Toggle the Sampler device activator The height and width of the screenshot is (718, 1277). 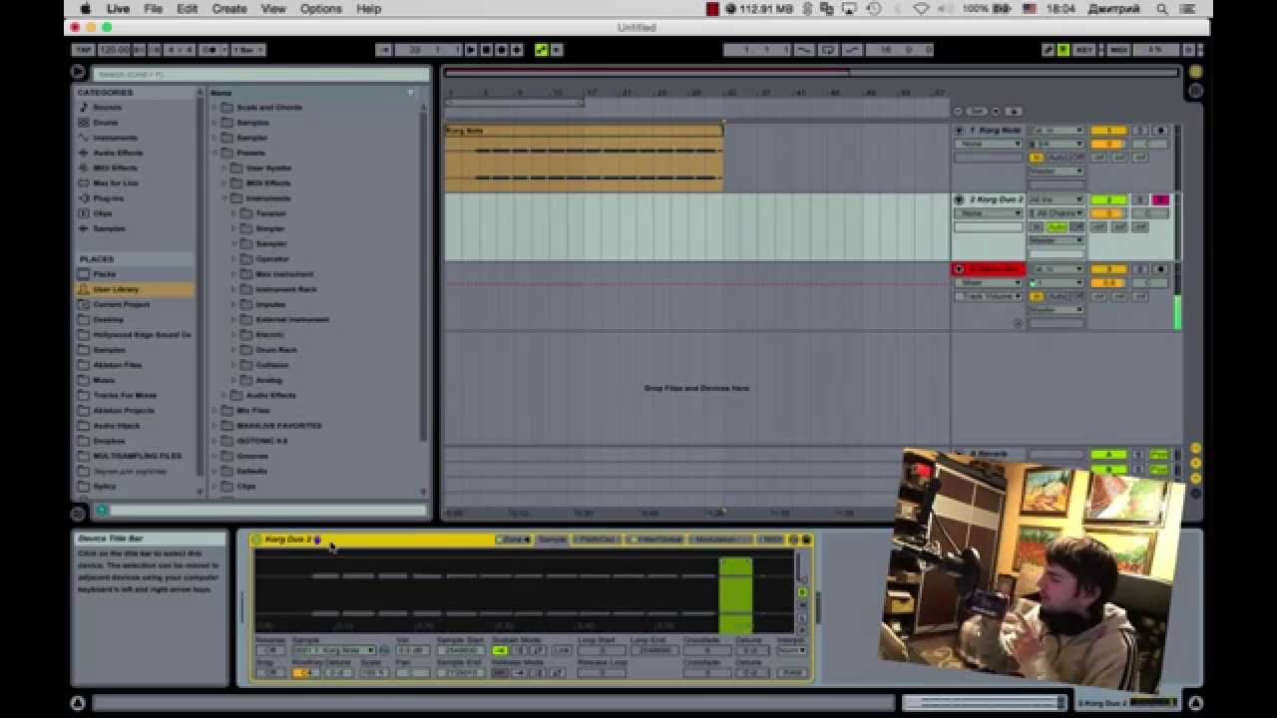[257, 539]
